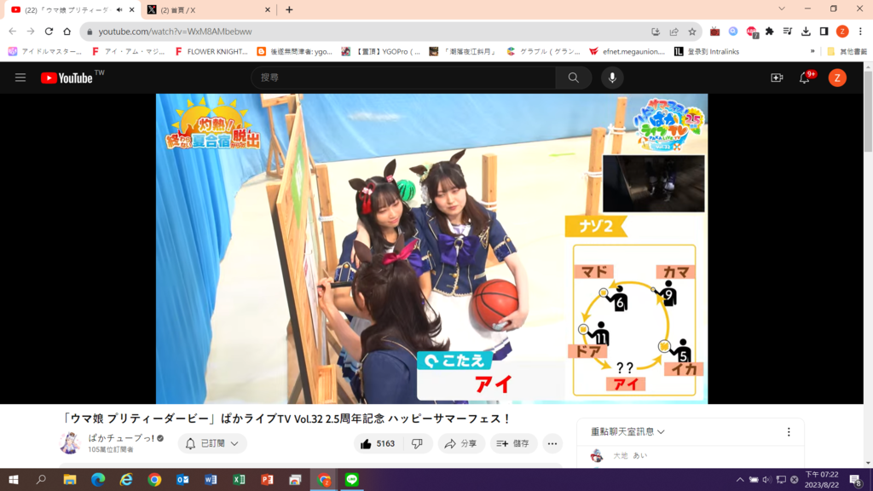This screenshot has width=873, height=491.
Task: Open chat options three-dot menu
Action: coord(789,431)
